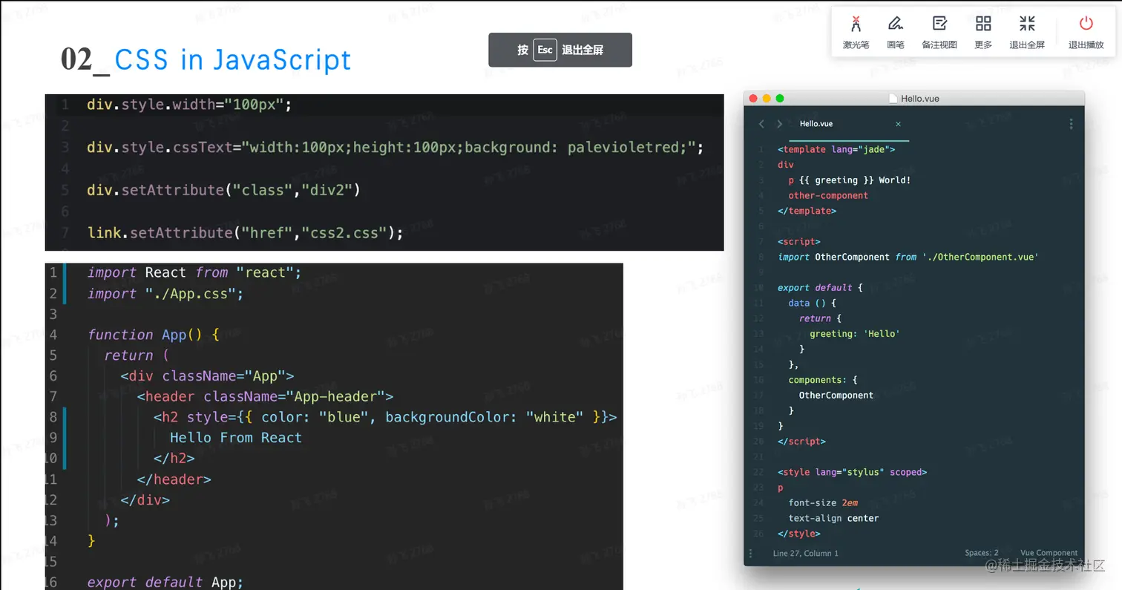
Task: Click the 'data () {' line
Action: coord(813,303)
